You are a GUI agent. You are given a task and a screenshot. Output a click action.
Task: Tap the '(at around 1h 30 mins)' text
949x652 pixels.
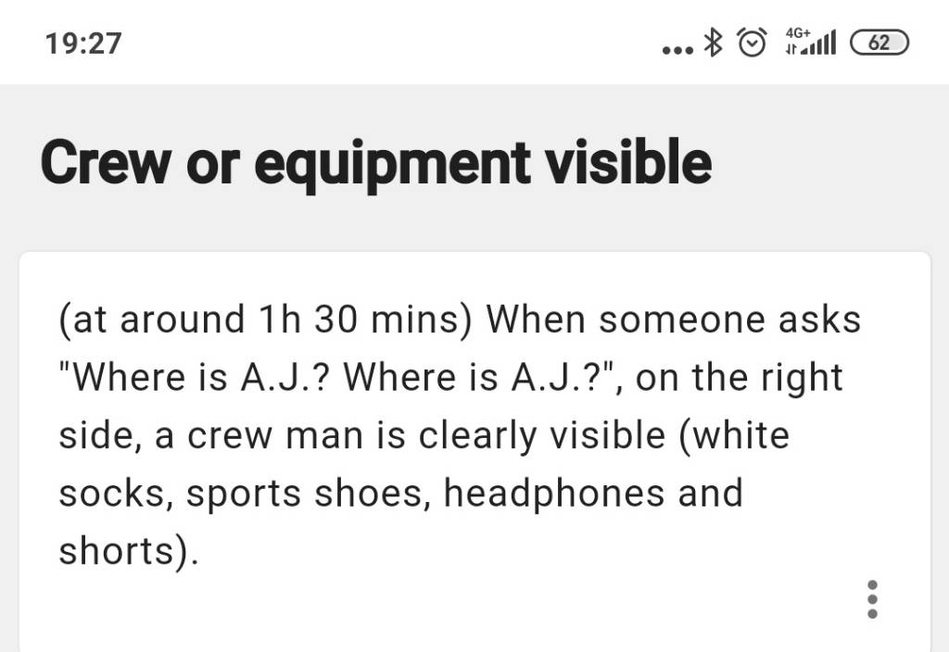pos(265,320)
